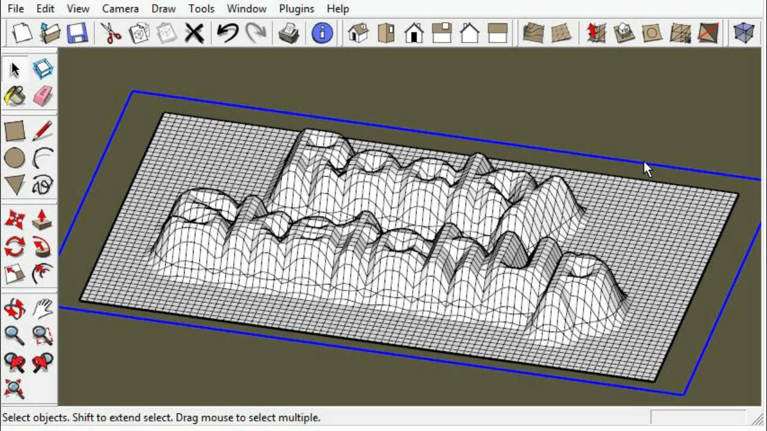
Task: Activate the Select arrow tool
Action: pyautogui.click(x=15, y=69)
